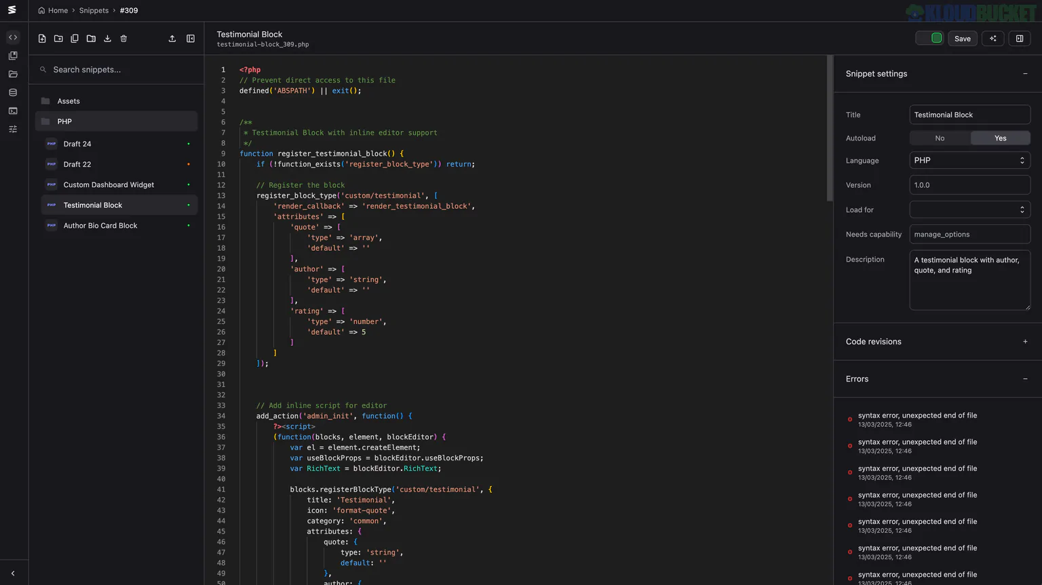Open the AI assistant sparkles button

992,39
